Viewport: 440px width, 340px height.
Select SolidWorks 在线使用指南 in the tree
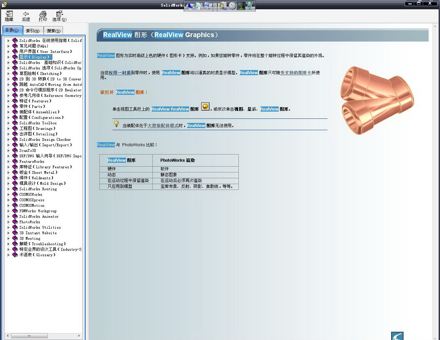[x=51, y=41]
